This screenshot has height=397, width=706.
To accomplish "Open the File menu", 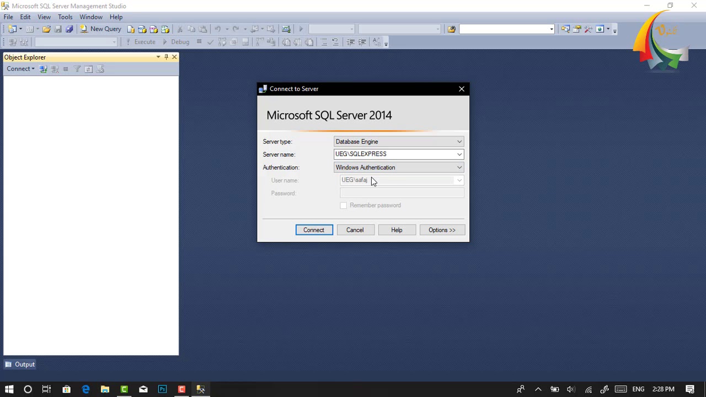I will pos(8,17).
